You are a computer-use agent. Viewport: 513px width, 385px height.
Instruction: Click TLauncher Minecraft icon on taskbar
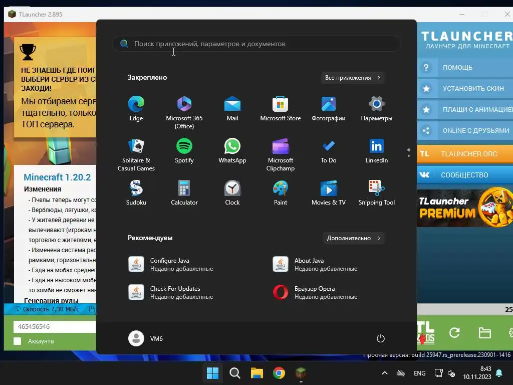[301, 373]
